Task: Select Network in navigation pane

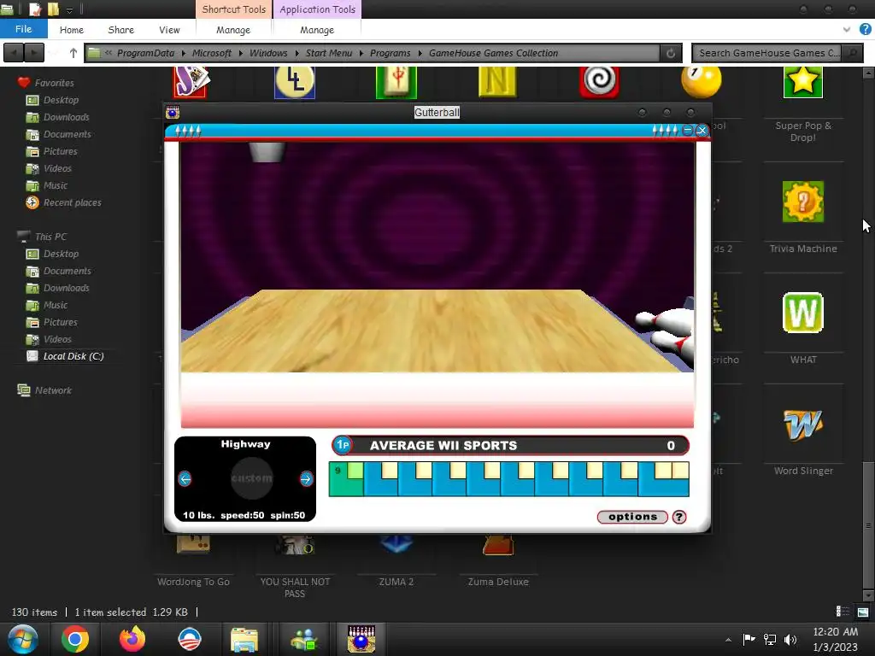Action: 53,390
